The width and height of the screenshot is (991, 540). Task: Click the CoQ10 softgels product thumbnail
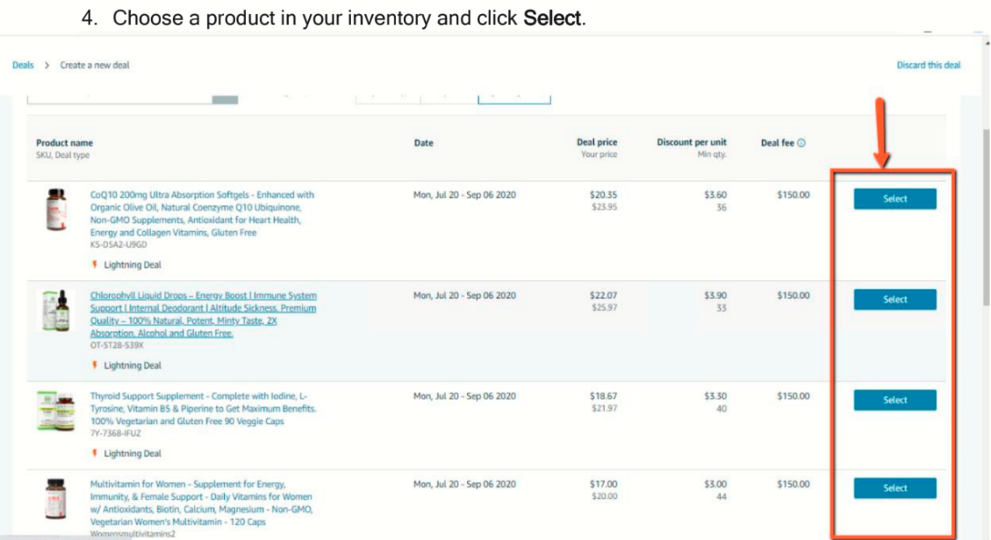tap(55, 211)
